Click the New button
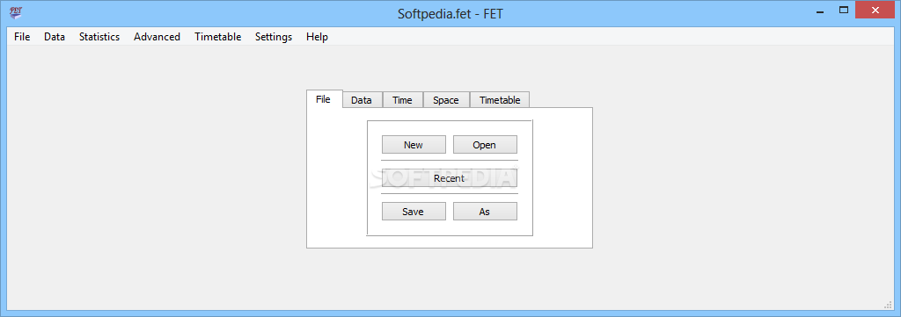 pos(414,145)
